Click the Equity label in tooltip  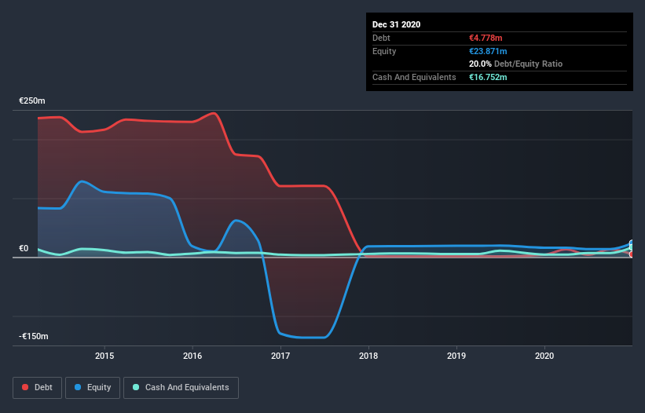(x=384, y=51)
